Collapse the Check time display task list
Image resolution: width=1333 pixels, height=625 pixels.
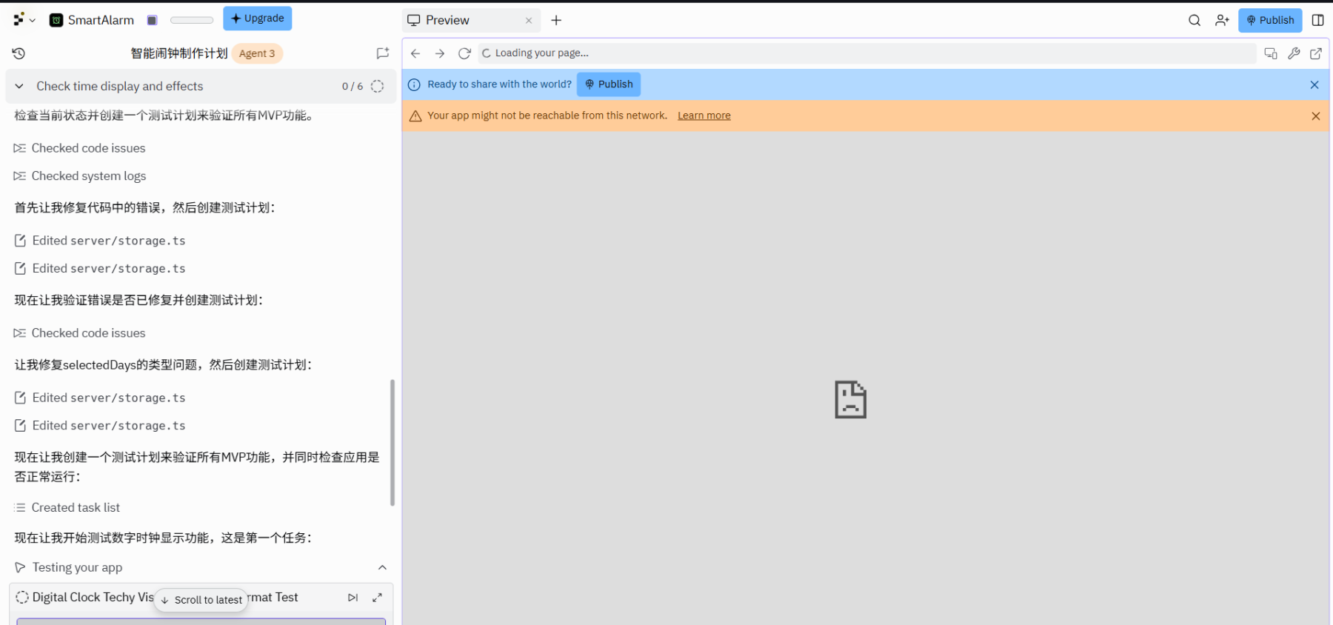click(19, 87)
